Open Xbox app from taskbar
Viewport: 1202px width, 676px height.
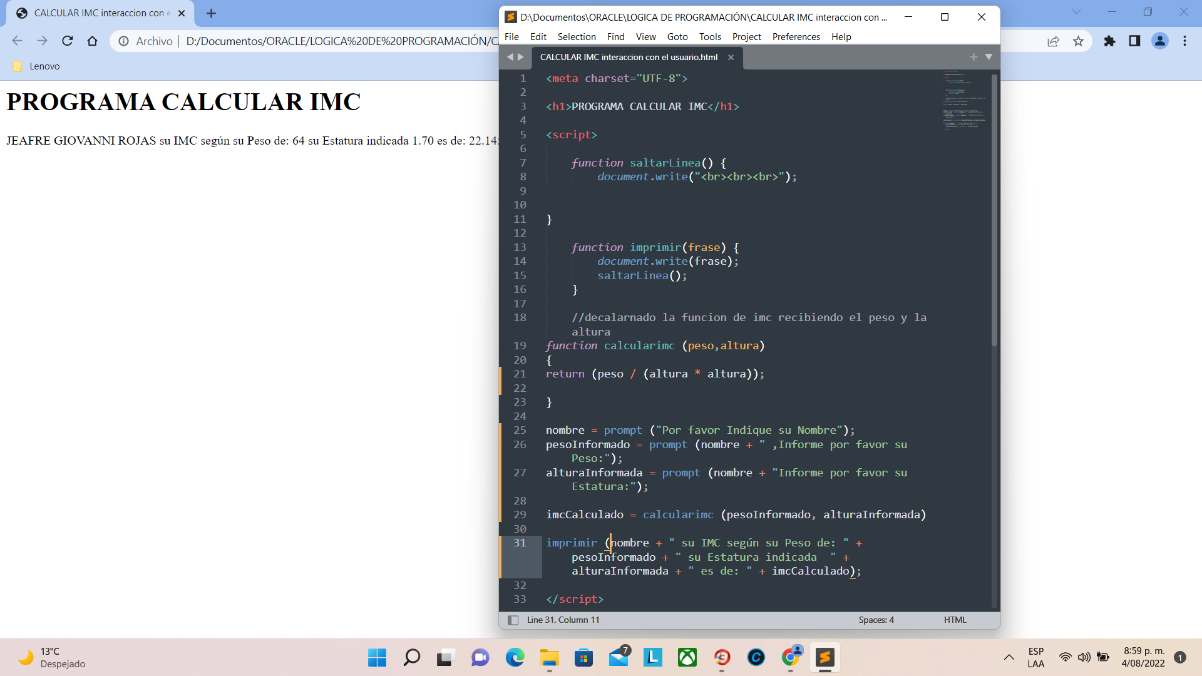(687, 657)
